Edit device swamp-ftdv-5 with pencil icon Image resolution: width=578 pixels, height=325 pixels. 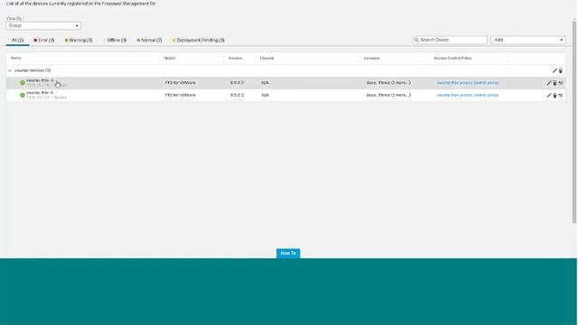[x=549, y=96]
